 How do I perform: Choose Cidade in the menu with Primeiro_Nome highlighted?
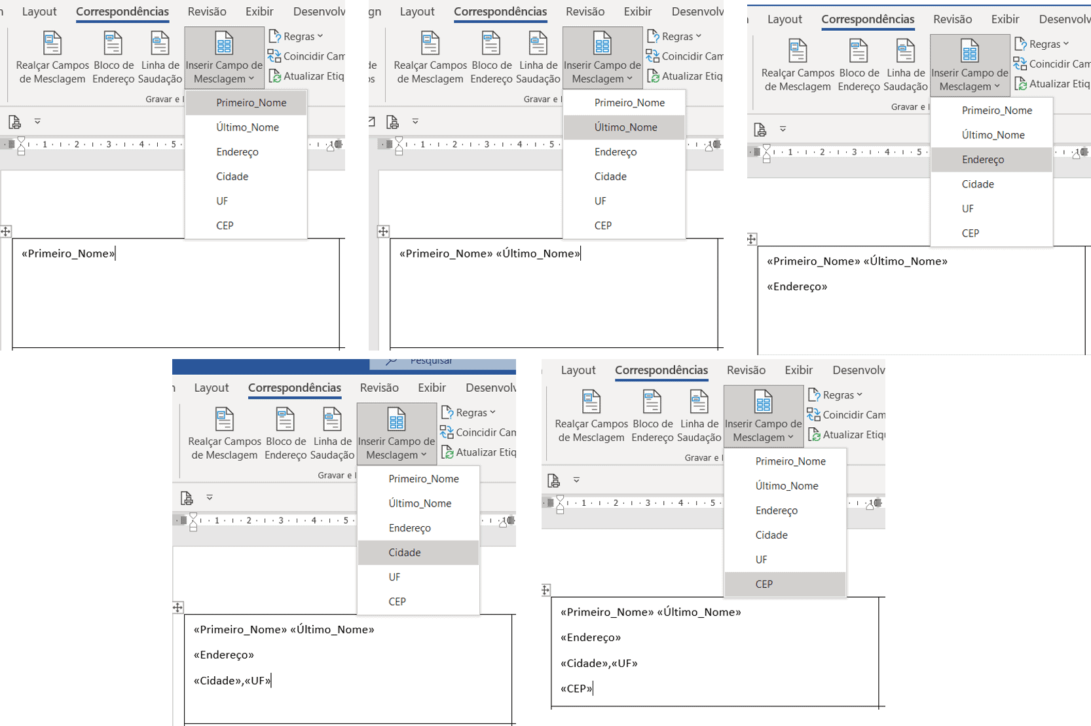tap(246, 176)
